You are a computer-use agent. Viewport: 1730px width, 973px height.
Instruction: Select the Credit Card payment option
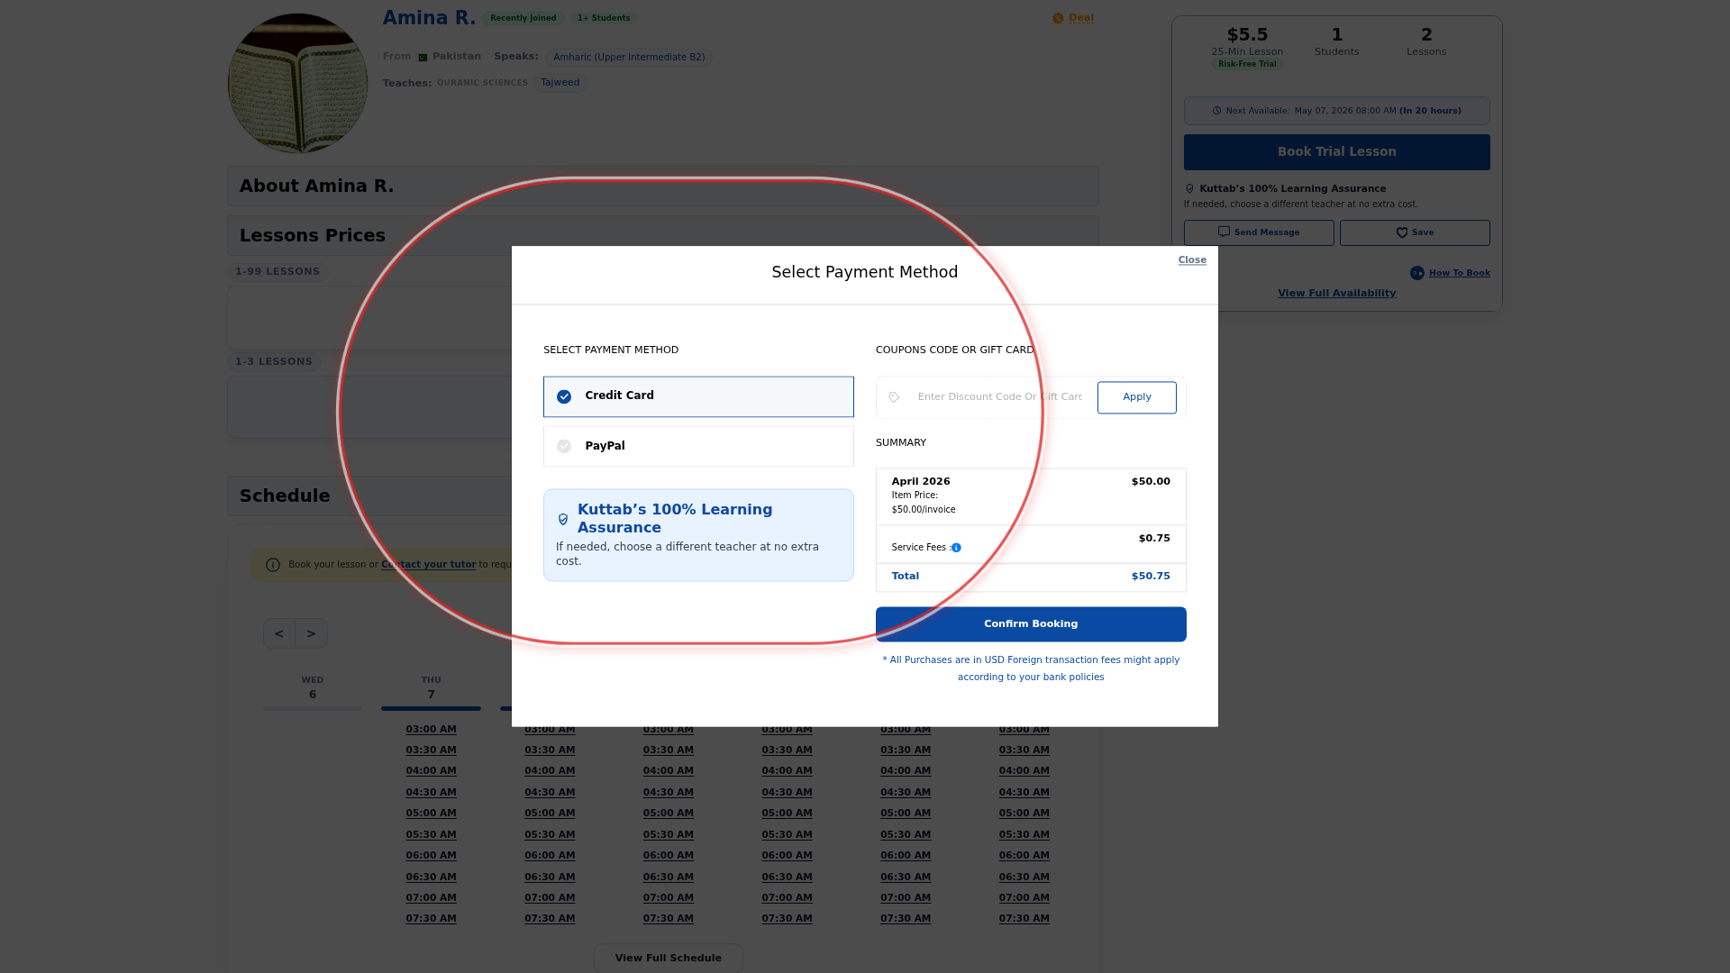click(x=698, y=396)
